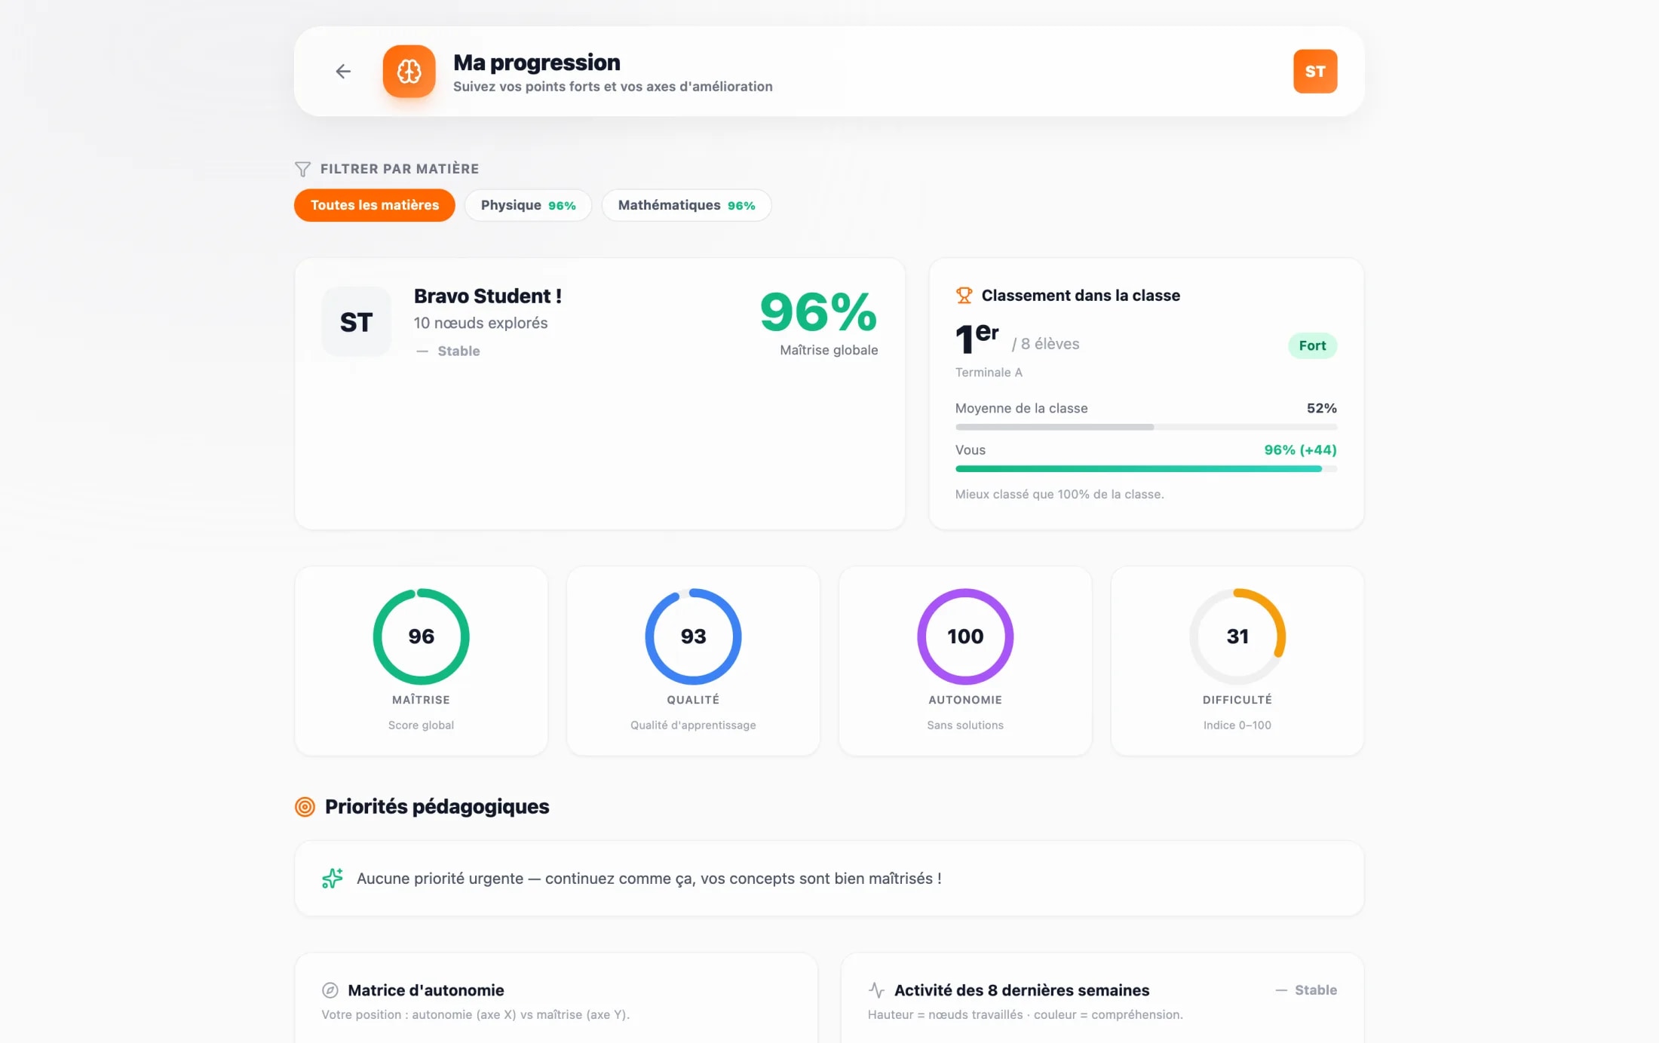Click the Difficulté ring showing 31
This screenshot has height=1043, width=1659.
1237,637
